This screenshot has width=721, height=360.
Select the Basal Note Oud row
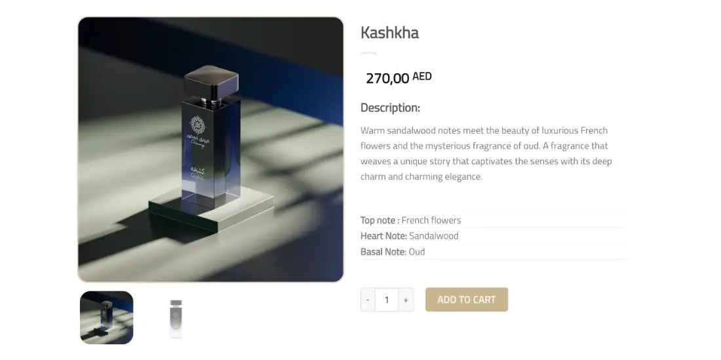pyautogui.click(x=494, y=251)
